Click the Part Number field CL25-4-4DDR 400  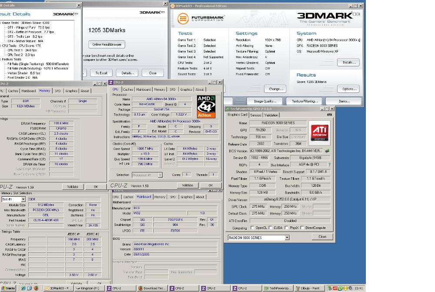click(x=46, y=220)
